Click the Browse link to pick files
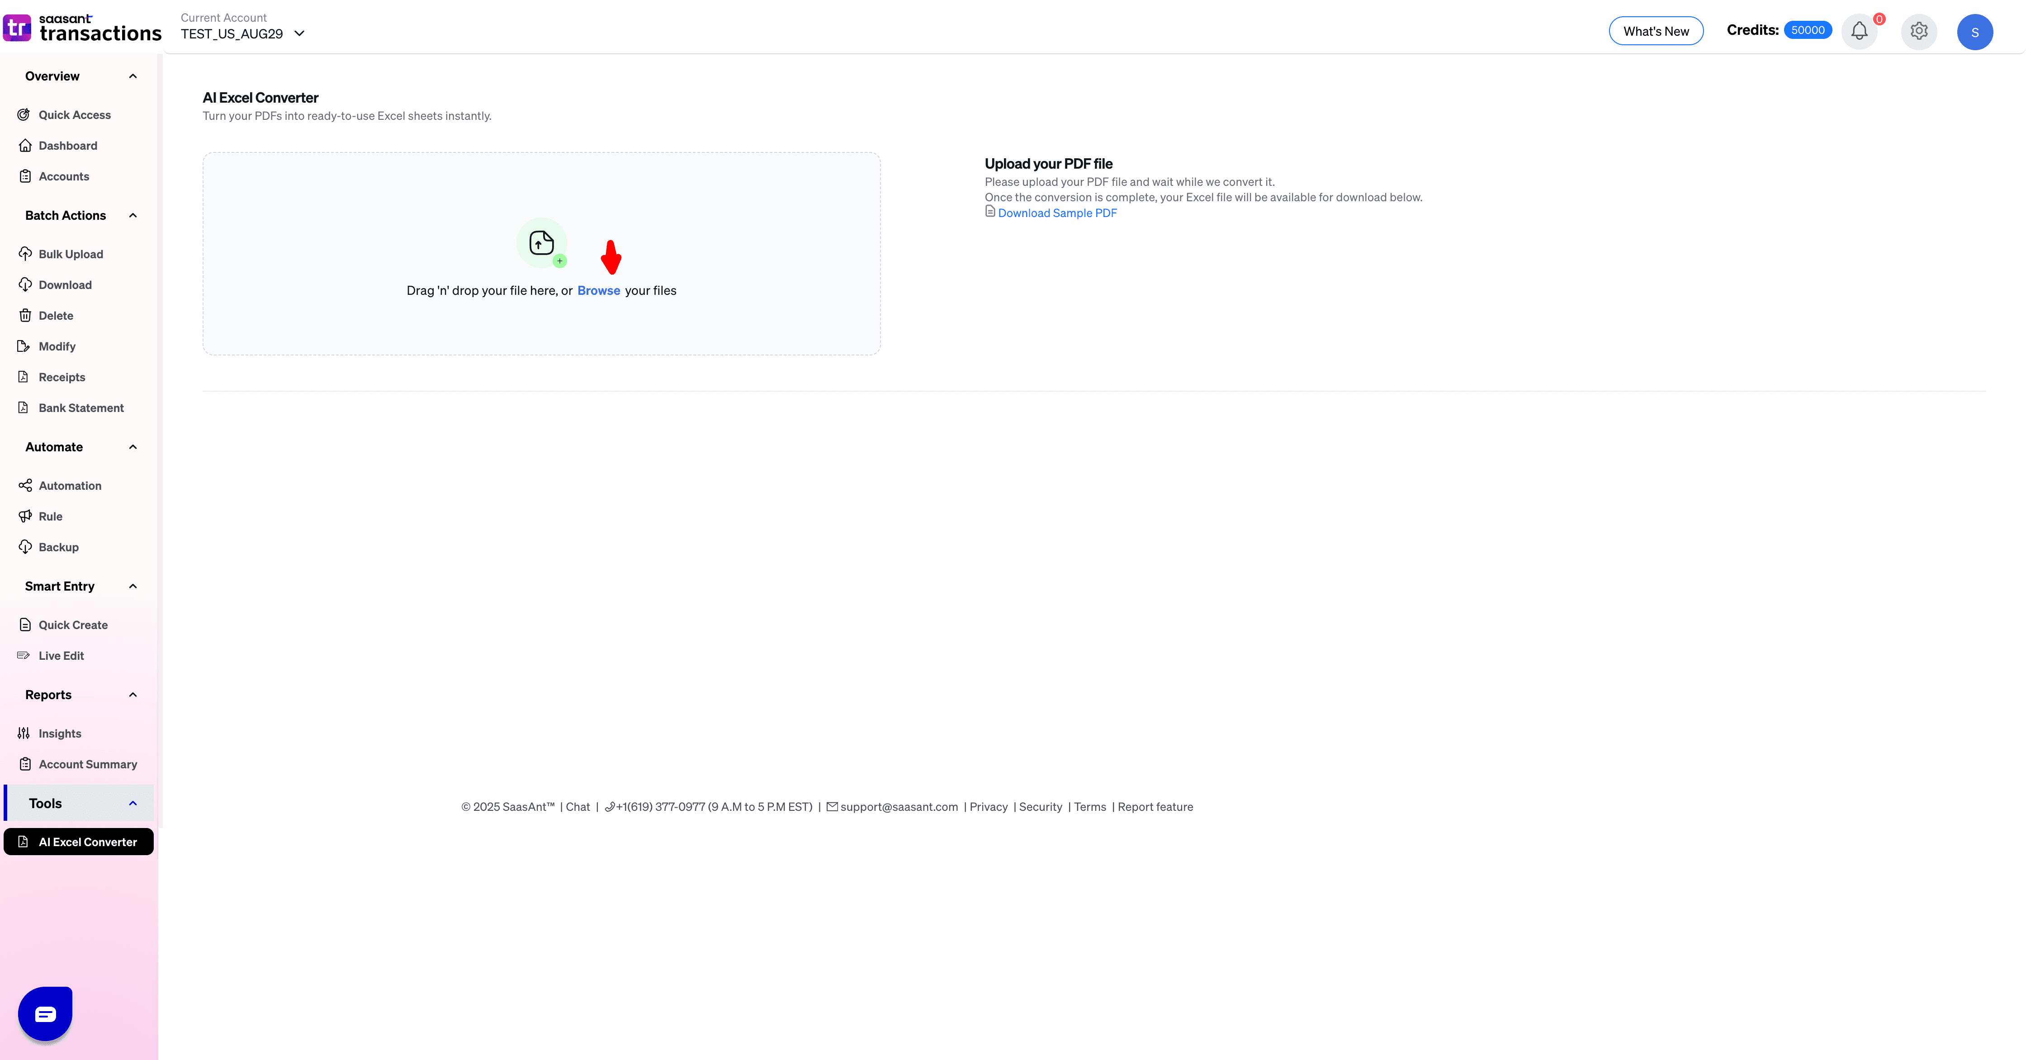2026x1060 pixels. [x=598, y=290]
